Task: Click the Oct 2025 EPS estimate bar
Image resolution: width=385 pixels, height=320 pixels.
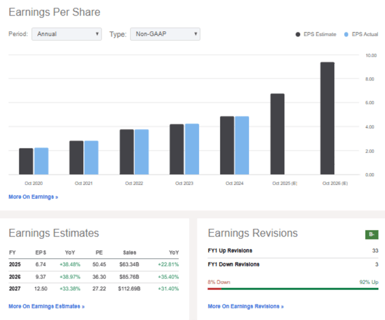Action: click(x=277, y=134)
